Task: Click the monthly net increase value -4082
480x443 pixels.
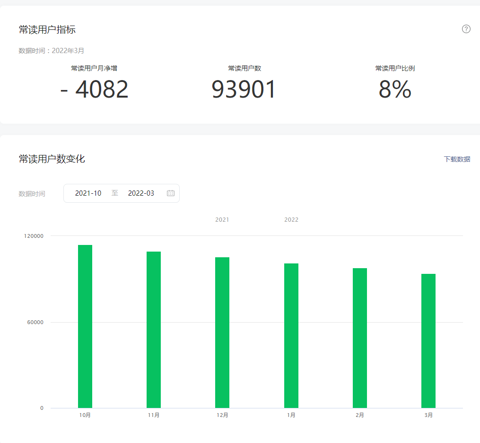Action: coord(95,90)
